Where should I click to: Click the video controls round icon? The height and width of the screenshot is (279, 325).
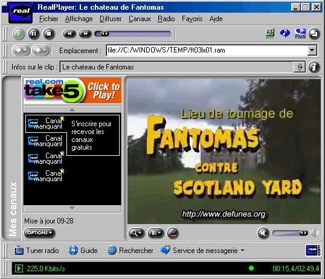[x=173, y=233]
